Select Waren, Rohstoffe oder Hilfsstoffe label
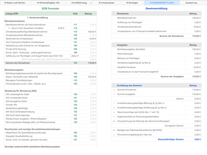 pyautogui.click(x=22, y=77)
